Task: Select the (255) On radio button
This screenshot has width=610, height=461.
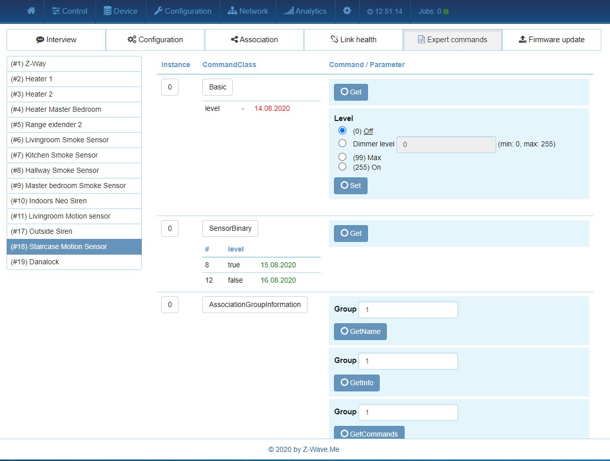Action: click(x=343, y=167)
